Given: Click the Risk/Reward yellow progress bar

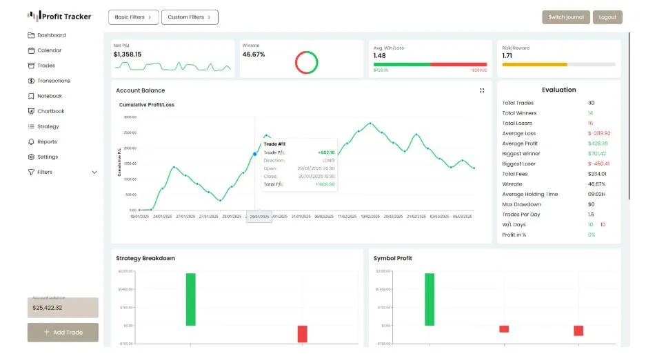Looking at the screenshot, I should tap(534, 64).
